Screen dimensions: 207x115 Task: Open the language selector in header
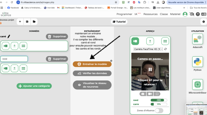point(204,14)
